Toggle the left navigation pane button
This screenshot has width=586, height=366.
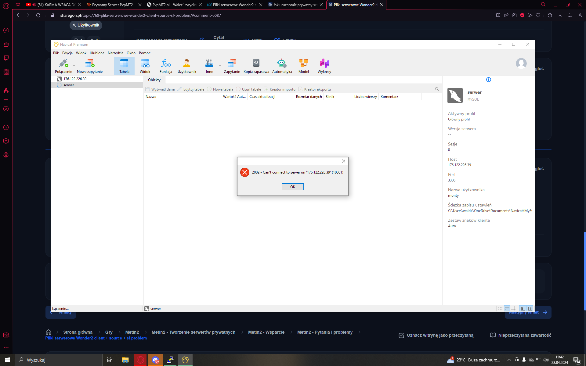523,309
